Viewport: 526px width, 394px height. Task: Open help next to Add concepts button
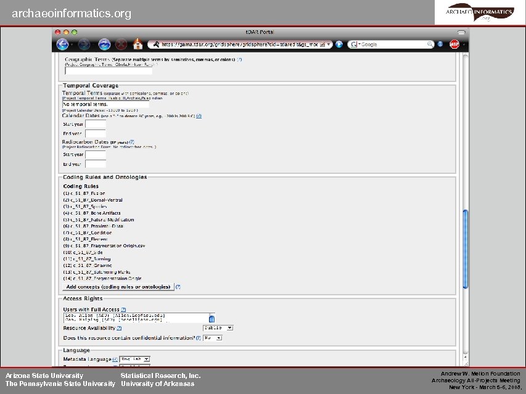[178, 287]
